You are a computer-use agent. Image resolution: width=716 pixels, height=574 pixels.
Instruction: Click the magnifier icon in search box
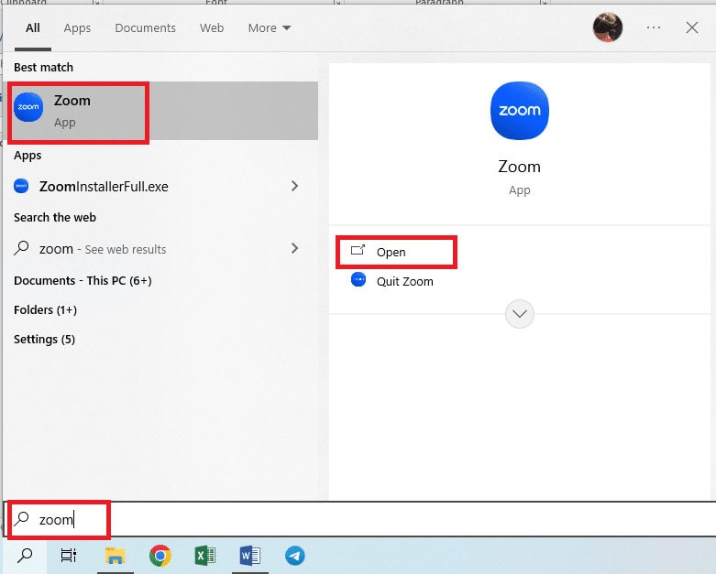point(21,519)
